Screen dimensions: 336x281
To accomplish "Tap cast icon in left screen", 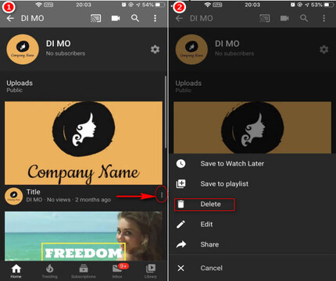I will click(x=96, y=18).
